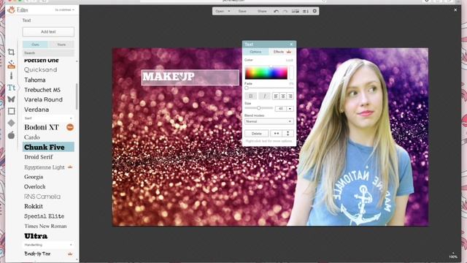The image size is (467, 263).
Task: Open the Open menu arrow
Action: (x=228, y=12)
